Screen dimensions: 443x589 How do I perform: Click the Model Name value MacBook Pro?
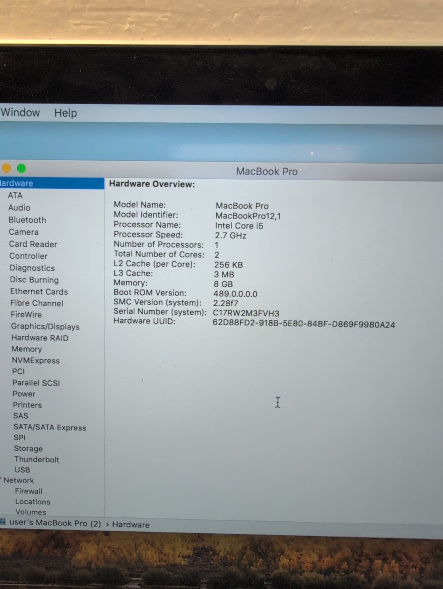pos(242,206)
